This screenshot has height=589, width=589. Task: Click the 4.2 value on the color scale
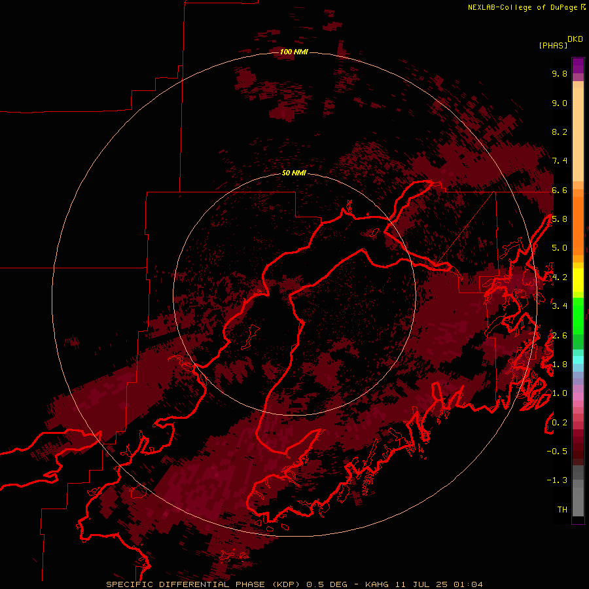coord(560,277)
